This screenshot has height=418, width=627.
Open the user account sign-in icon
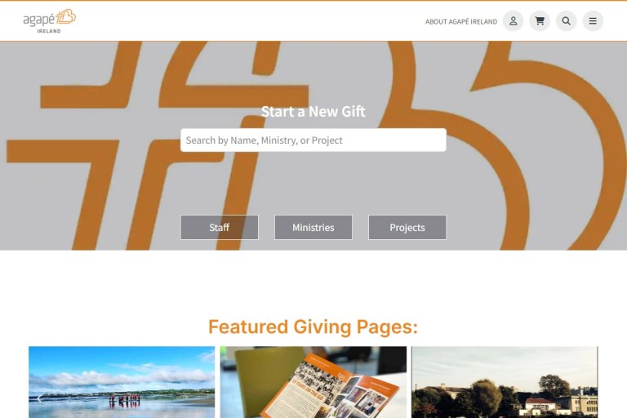[x=513, y=20]
